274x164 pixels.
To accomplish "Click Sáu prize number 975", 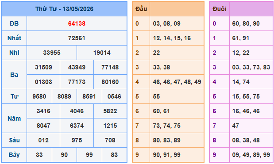I will click(77, 140).
